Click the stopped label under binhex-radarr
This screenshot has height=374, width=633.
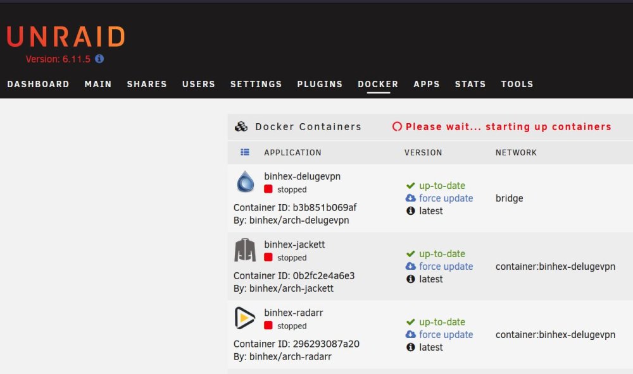(292, 325)
